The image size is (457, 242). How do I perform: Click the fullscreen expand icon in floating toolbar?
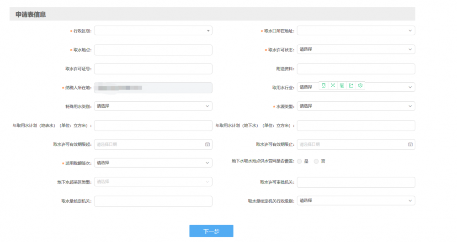click(333, 85)
